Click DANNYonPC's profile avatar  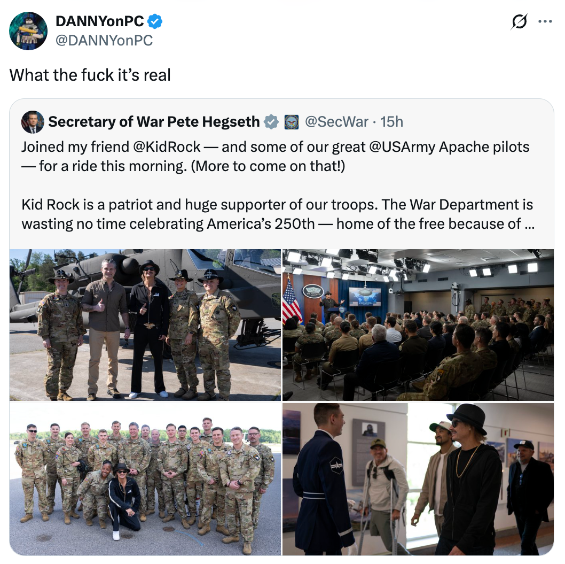[x=28, y=30]
